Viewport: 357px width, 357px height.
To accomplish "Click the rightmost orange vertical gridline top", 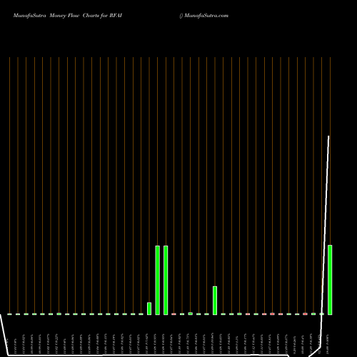I will click(x=330, y=59).
